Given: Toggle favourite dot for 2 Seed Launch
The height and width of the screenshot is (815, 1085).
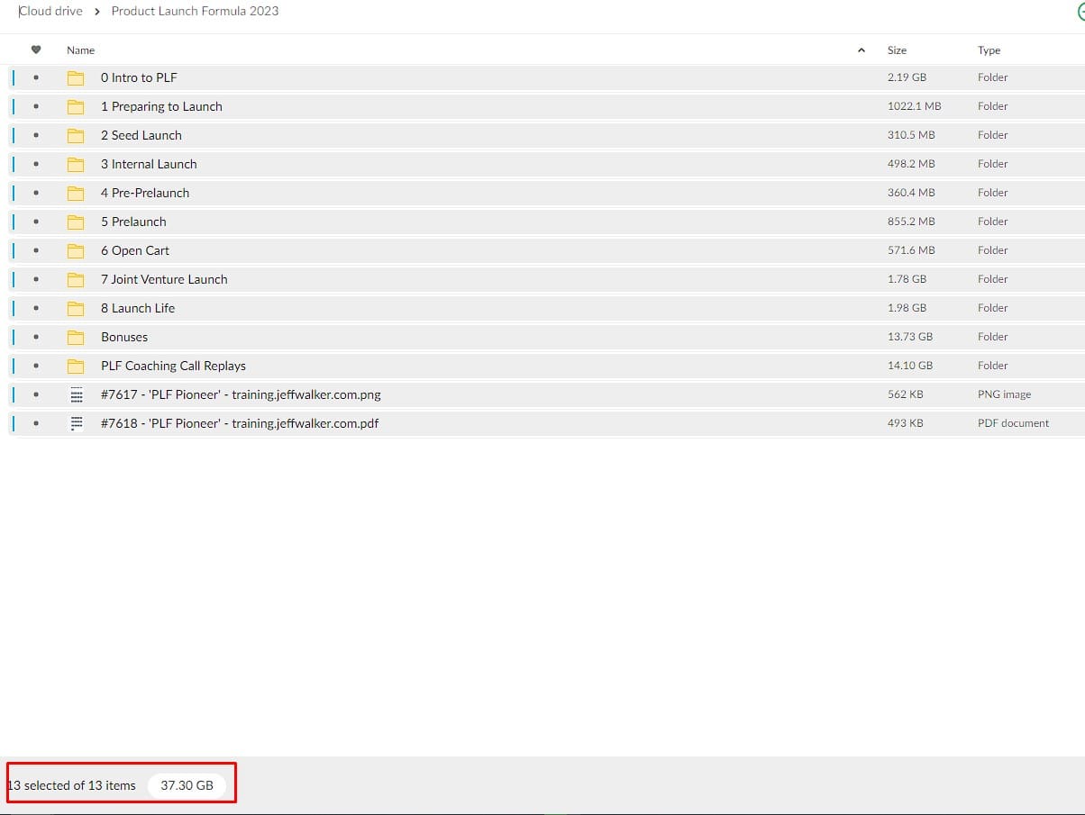Looking at the screenshot, I should pos(36,135).
